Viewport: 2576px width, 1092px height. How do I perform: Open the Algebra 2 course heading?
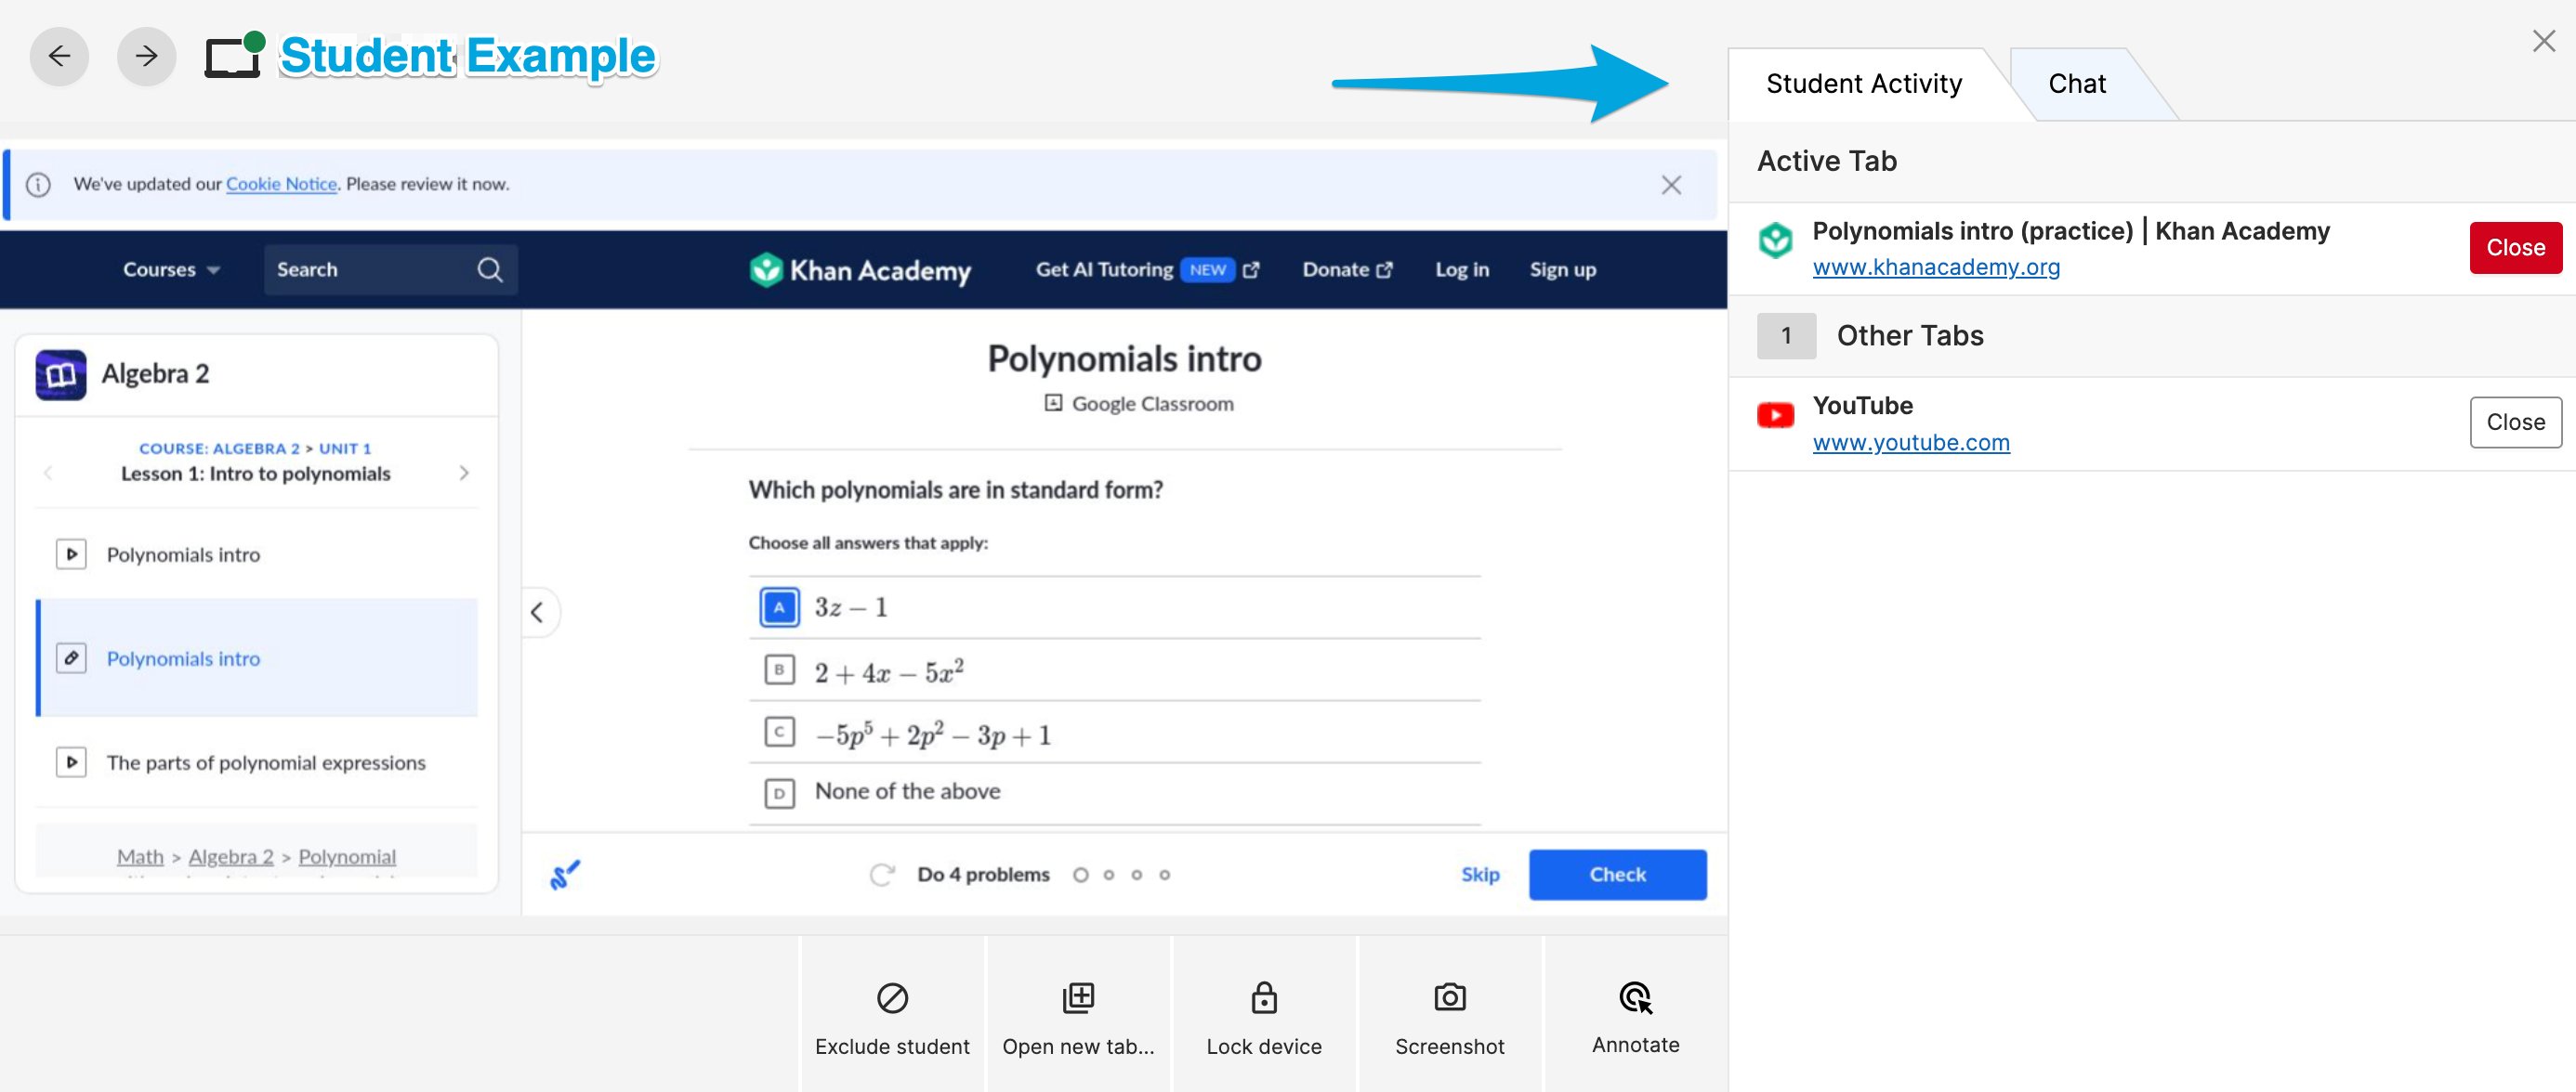155,373
